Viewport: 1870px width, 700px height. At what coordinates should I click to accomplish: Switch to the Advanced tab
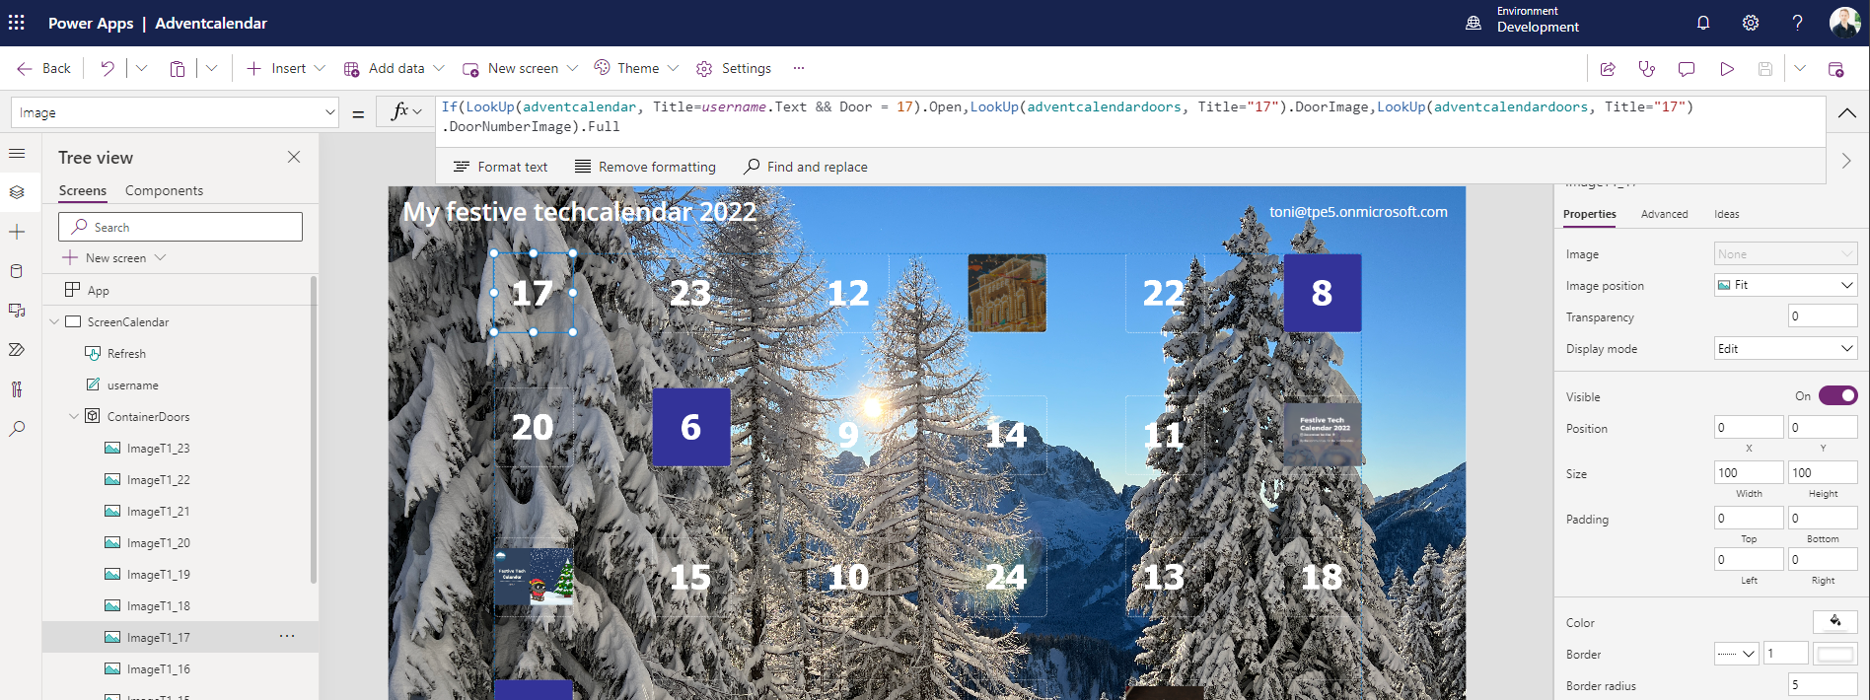pos(1664,214)
